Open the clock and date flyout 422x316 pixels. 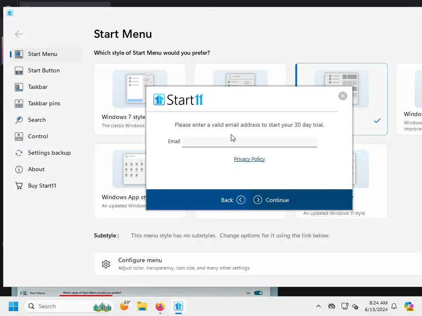[376, 306]
